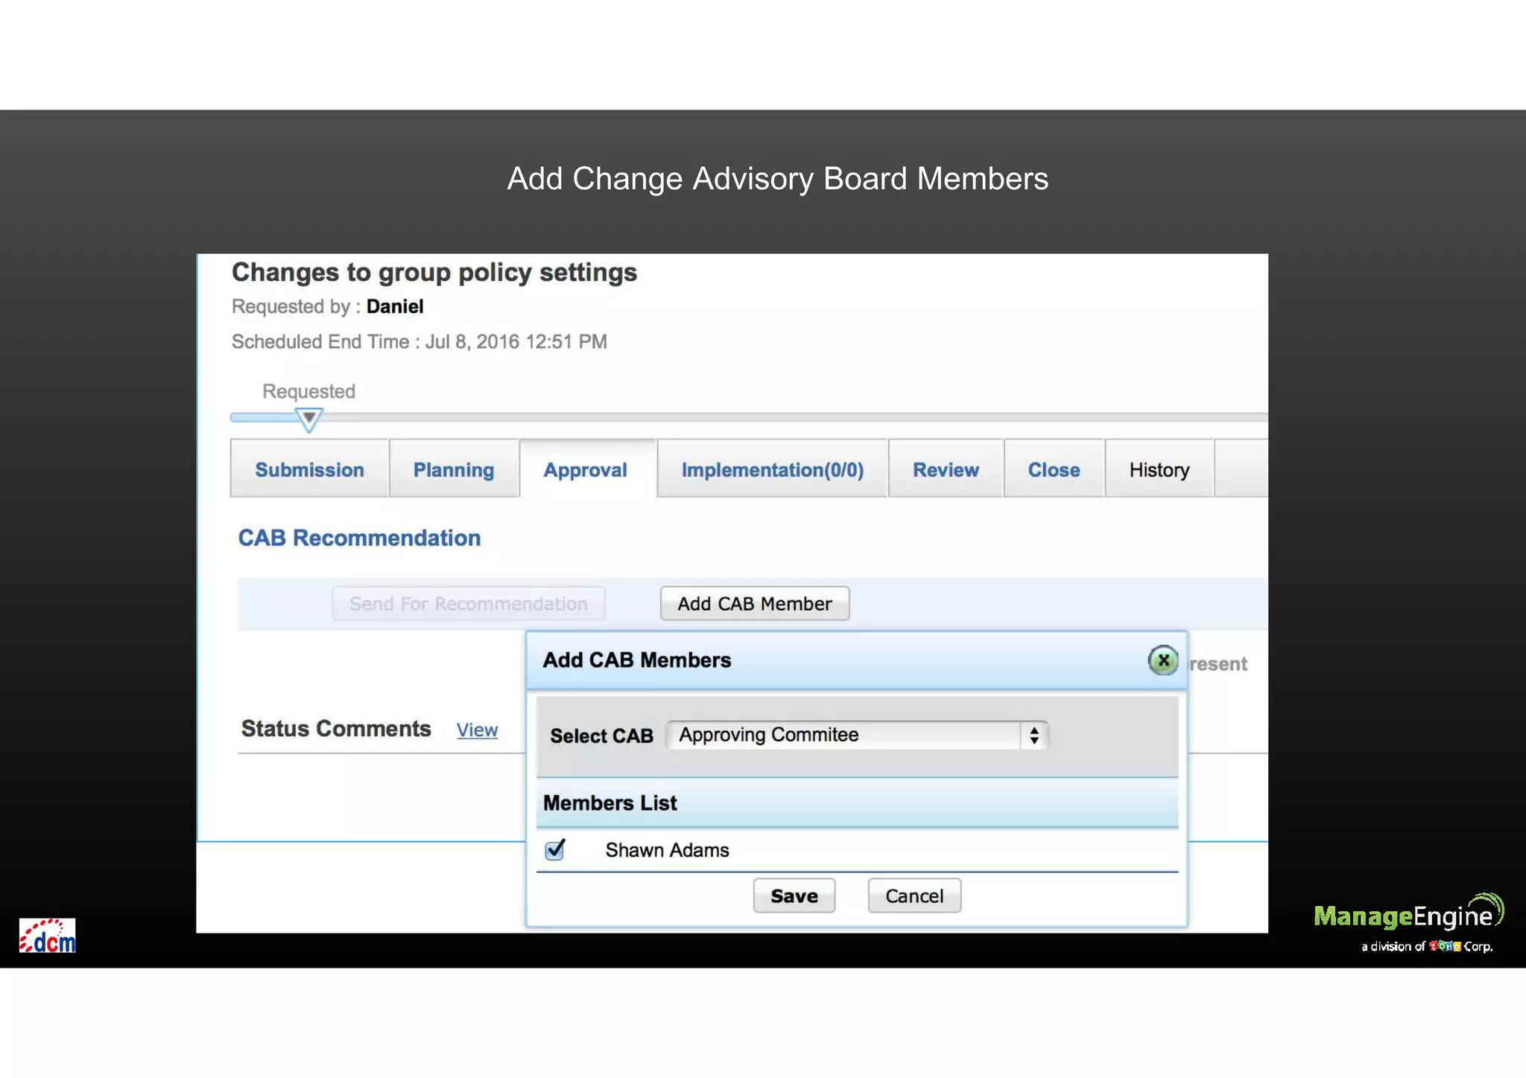Click the Send For Recommendation button
The height and width of the screenshot is (1078, 1526).
tap(468, 603)
